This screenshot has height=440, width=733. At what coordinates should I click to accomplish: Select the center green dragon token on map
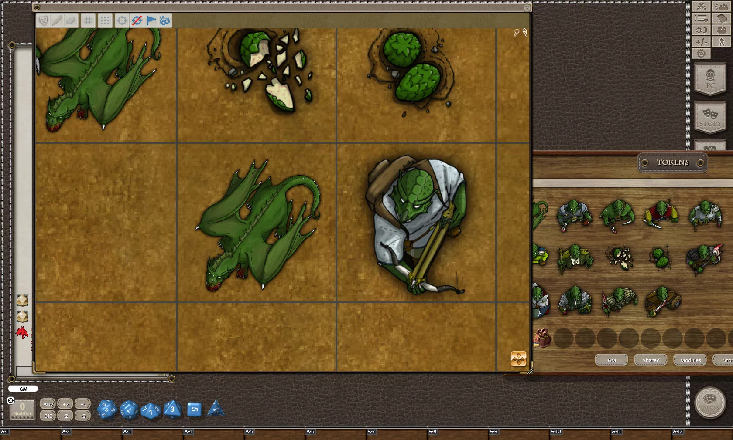[x=258, y=225]
